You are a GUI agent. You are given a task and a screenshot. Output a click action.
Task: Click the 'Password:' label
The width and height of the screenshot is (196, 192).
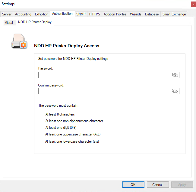[x=46, y=68]
